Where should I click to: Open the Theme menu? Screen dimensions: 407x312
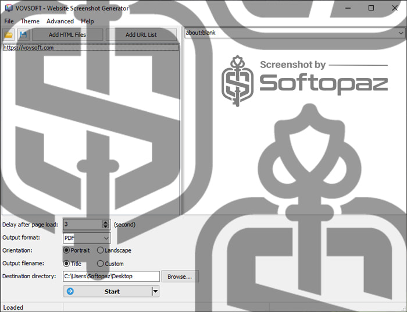coord(30,22)
